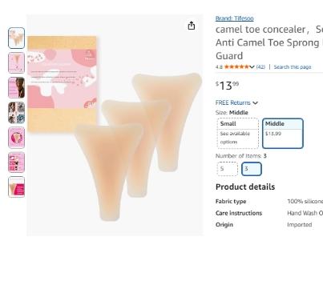Open the Brand: Tifesoo link
The height and width of the screenshot is (293, 323).
234,18
